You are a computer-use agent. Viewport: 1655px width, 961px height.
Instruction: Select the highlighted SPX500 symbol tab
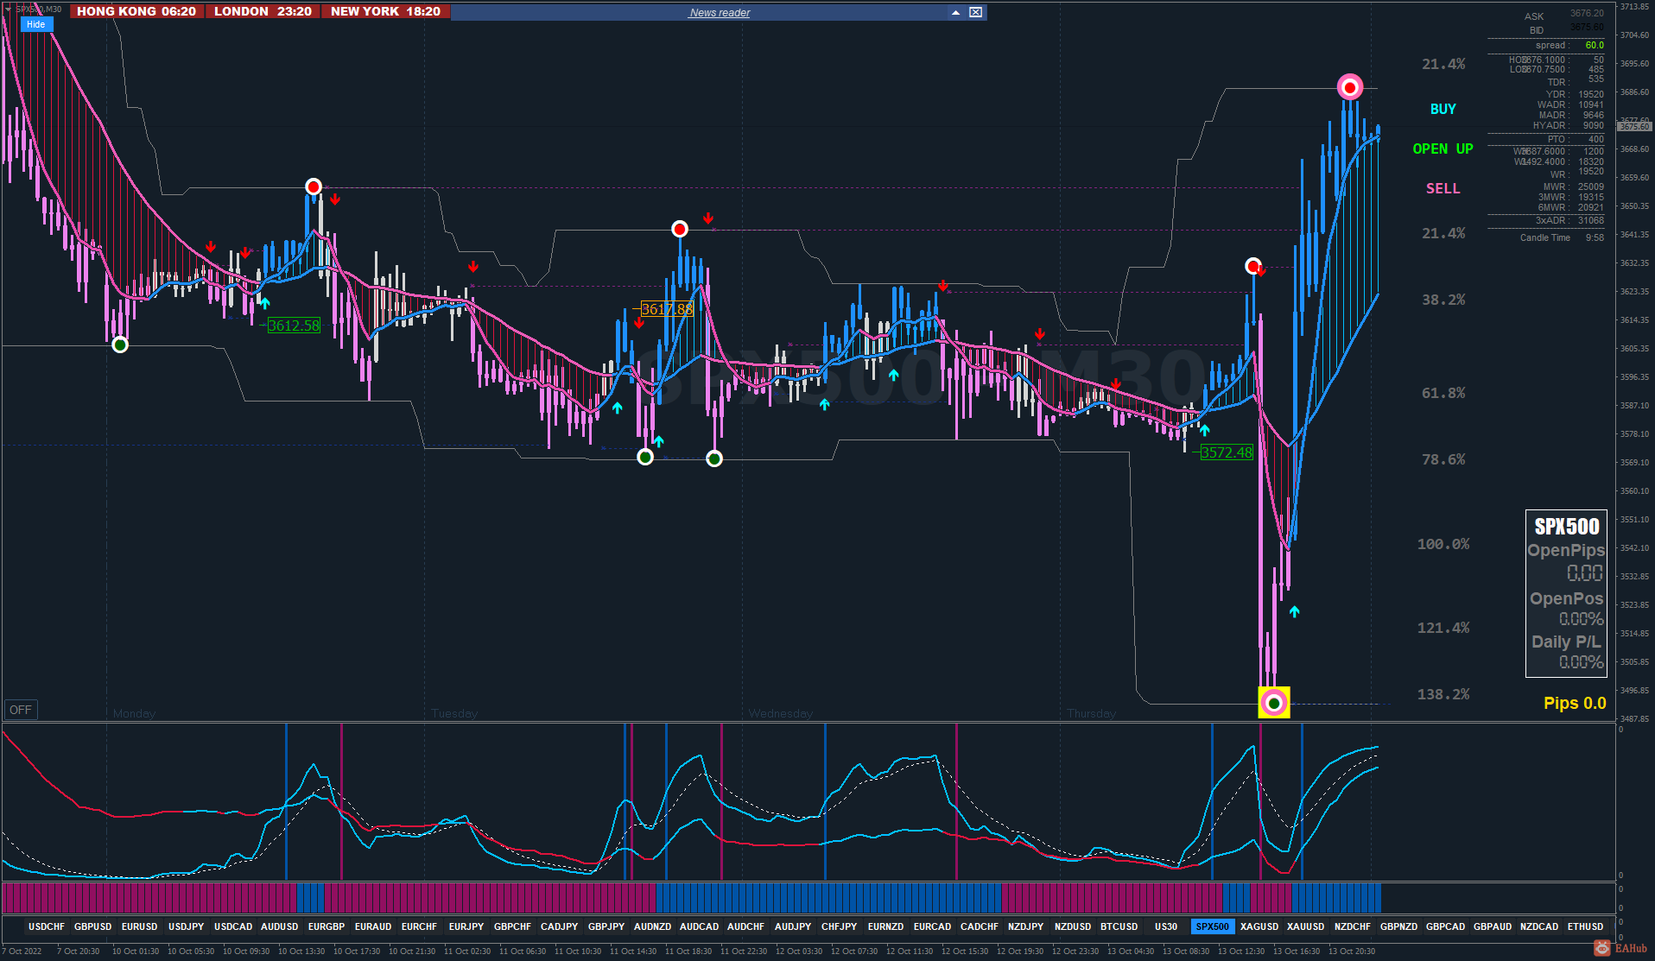[x=1212, y=926]
